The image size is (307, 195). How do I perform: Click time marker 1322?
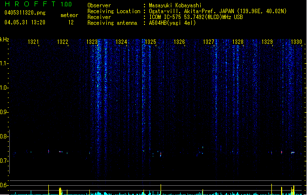(62, 42)
